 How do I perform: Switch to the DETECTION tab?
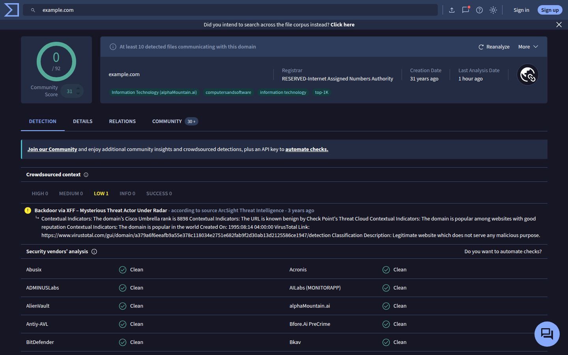point(43,121)
